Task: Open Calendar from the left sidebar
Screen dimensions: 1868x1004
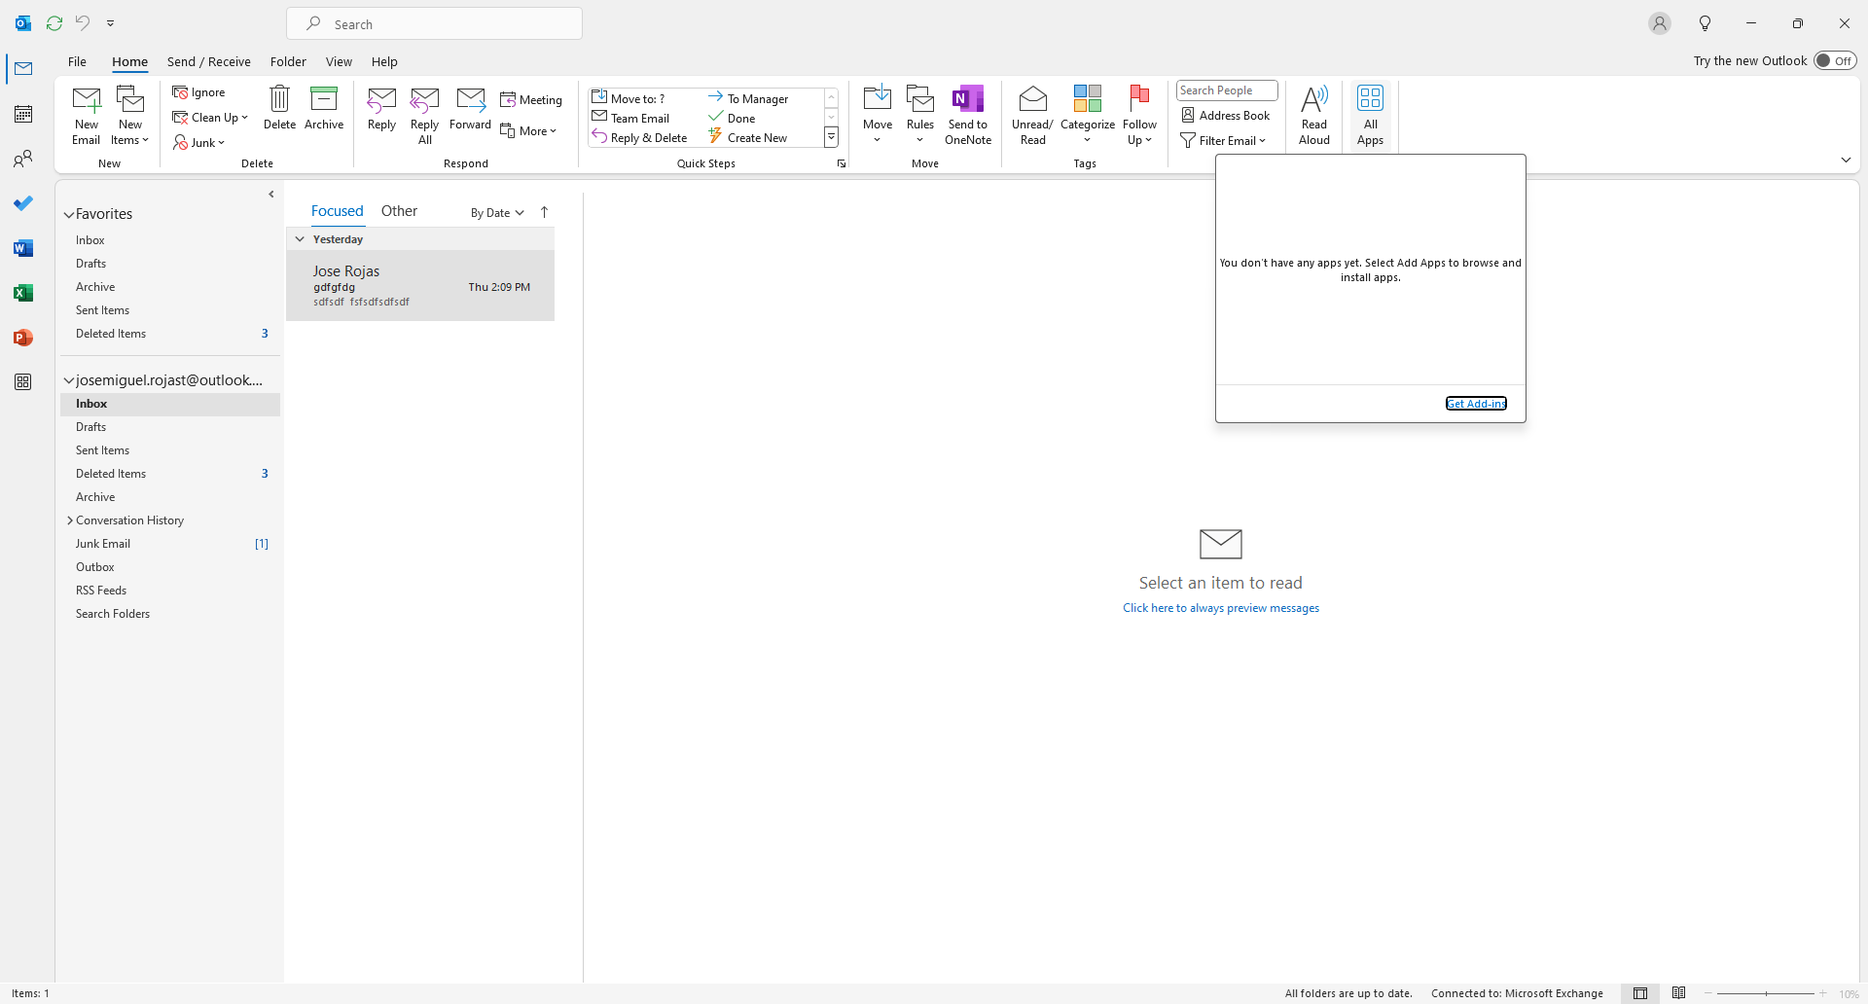Action: tap(23, 114)
